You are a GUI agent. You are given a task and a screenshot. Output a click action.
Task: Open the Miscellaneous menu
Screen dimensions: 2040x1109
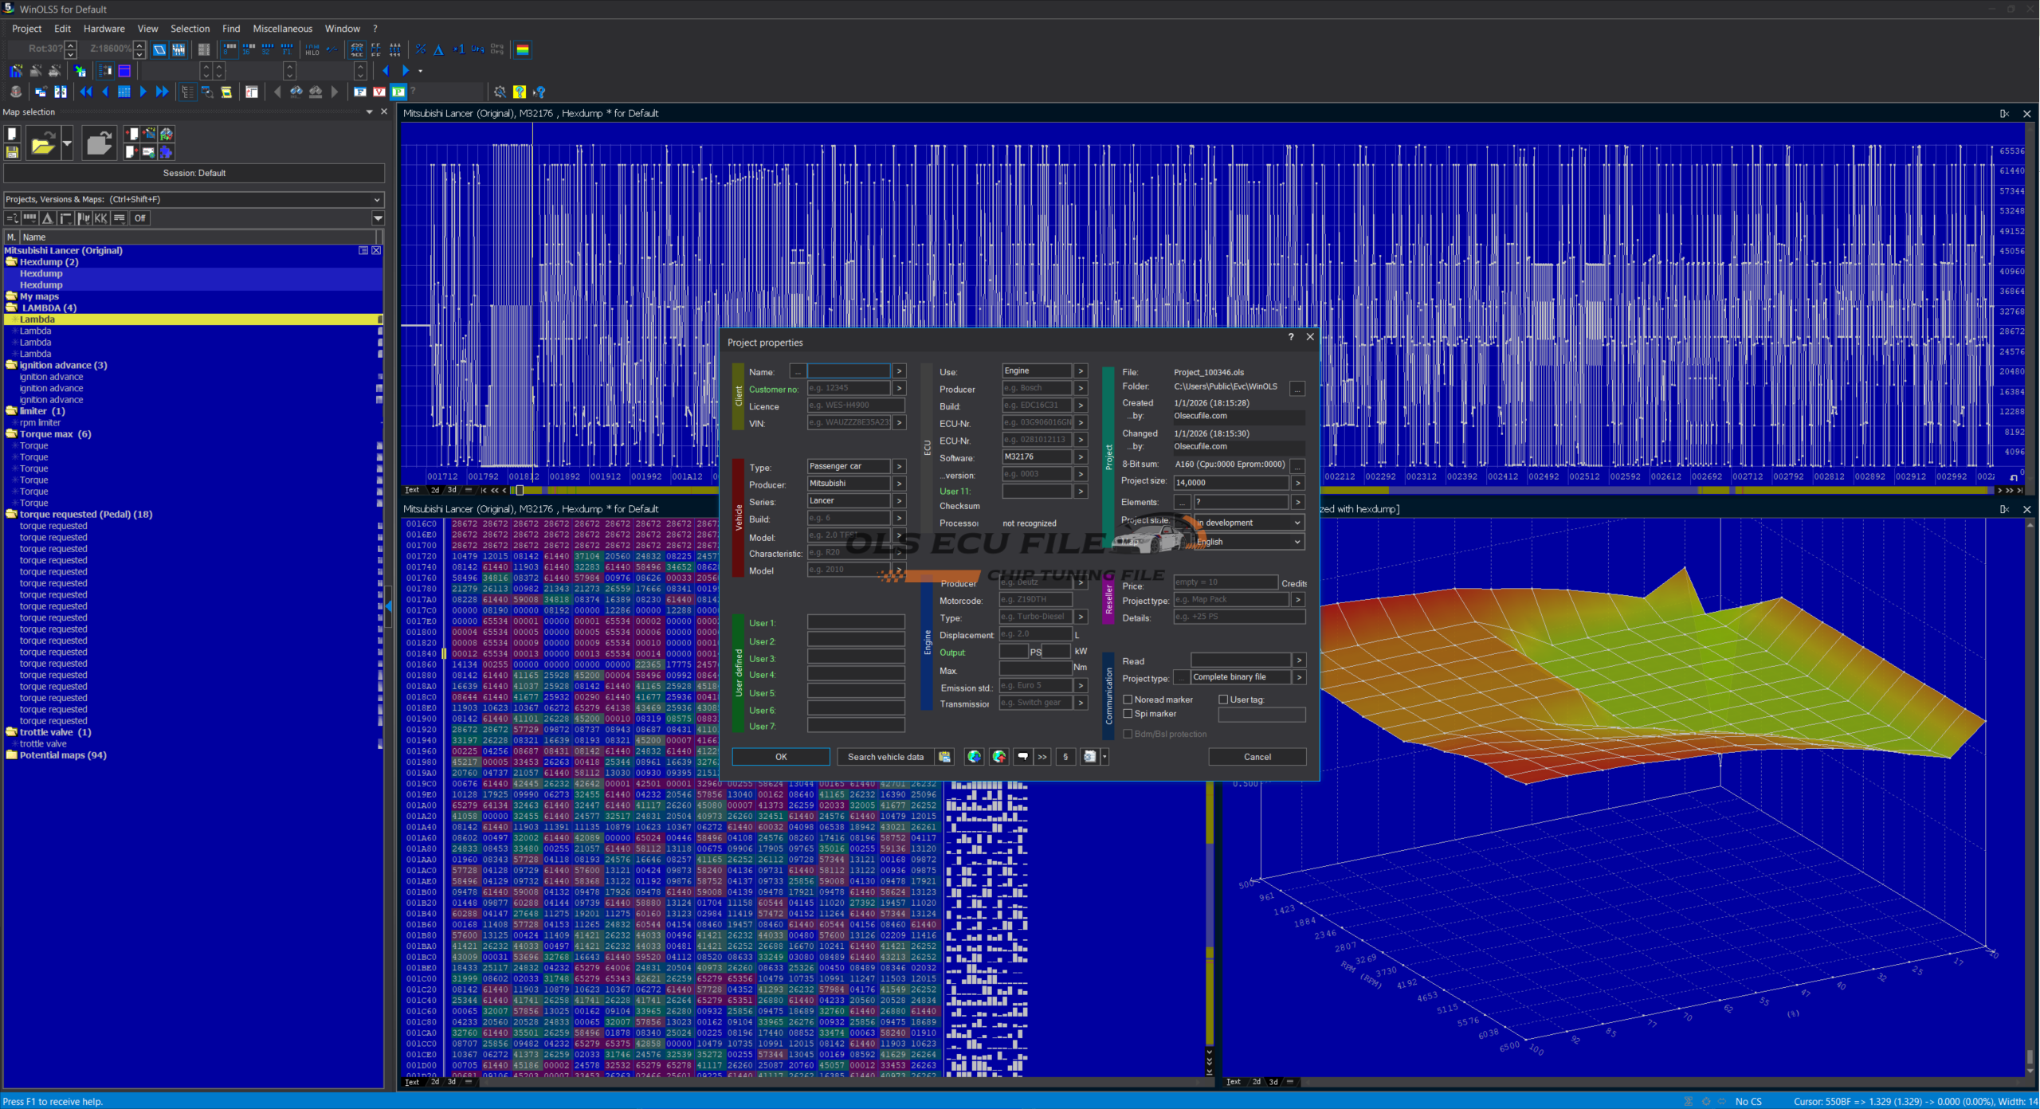click(282, 29)
